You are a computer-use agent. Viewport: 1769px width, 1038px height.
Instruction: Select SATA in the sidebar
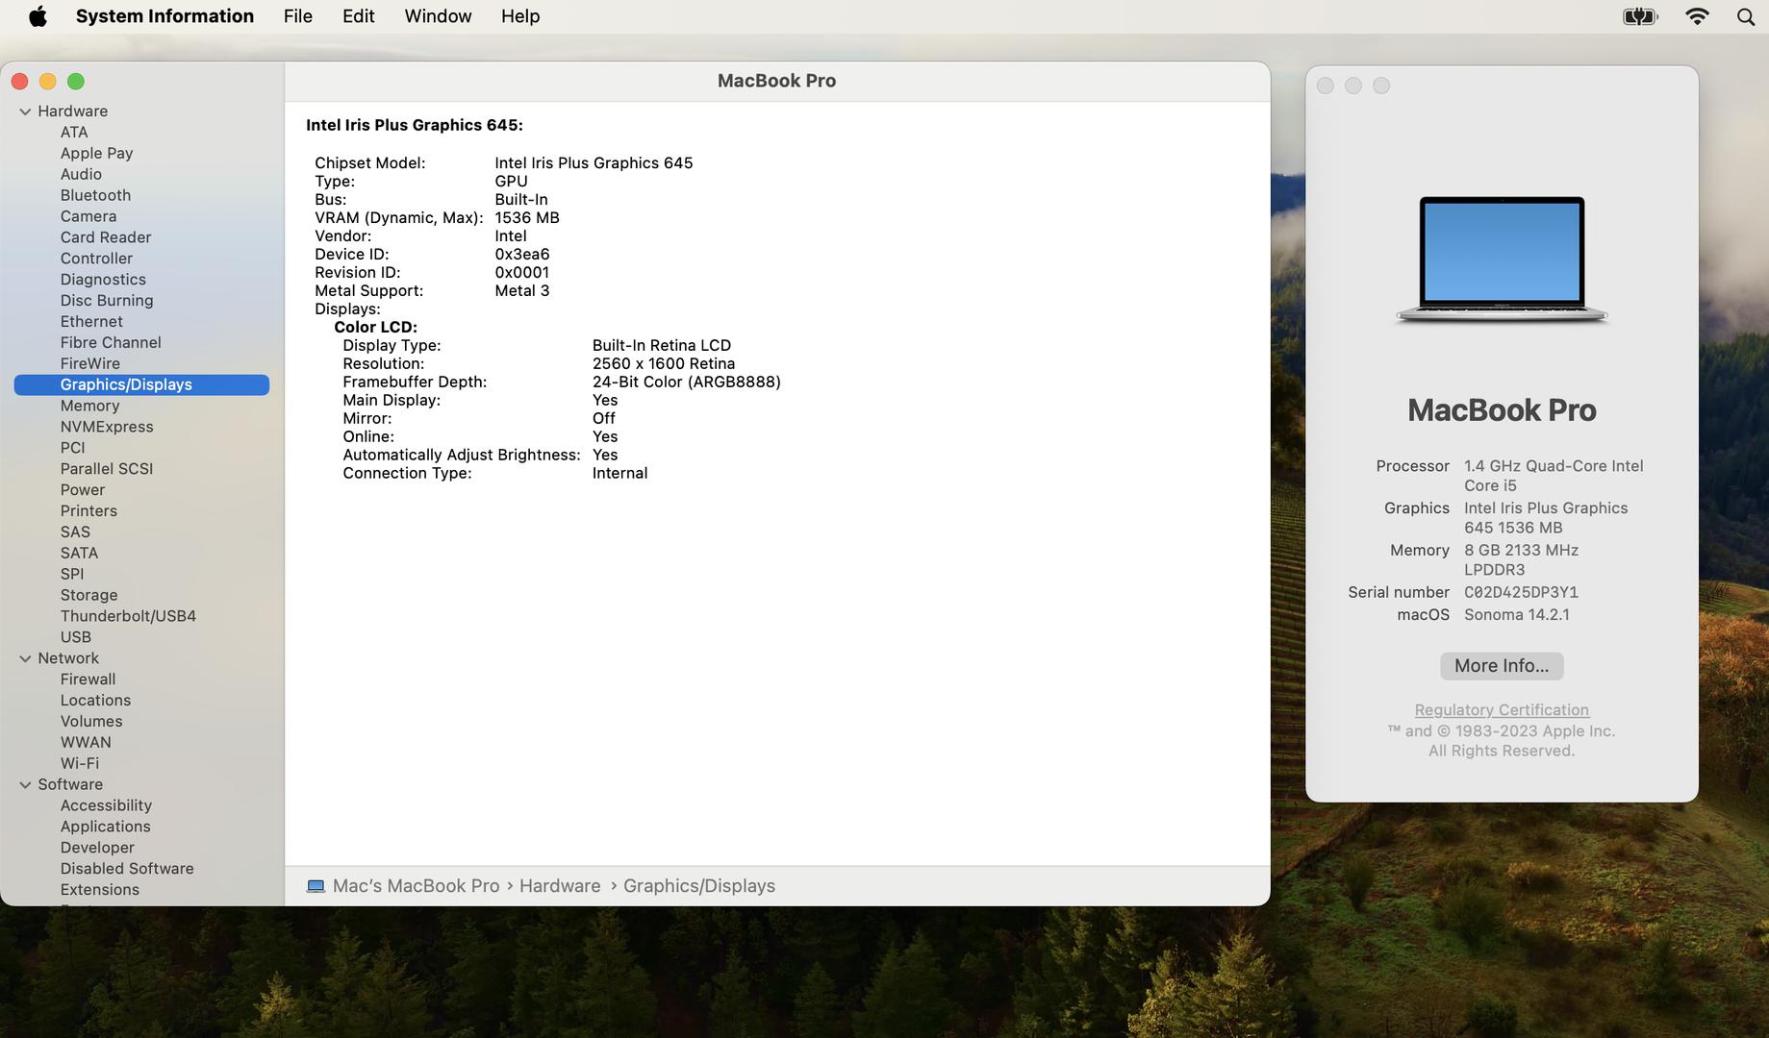[x=79, y=554]
